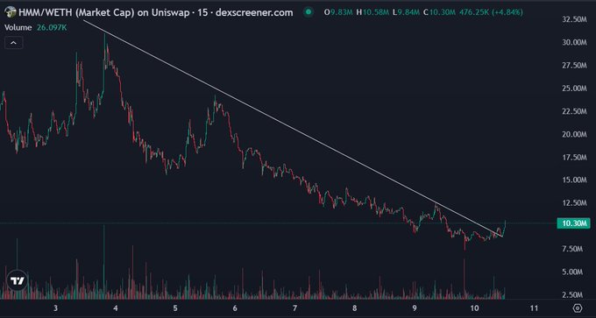Open the TradingView logo link

click(18, 280)
